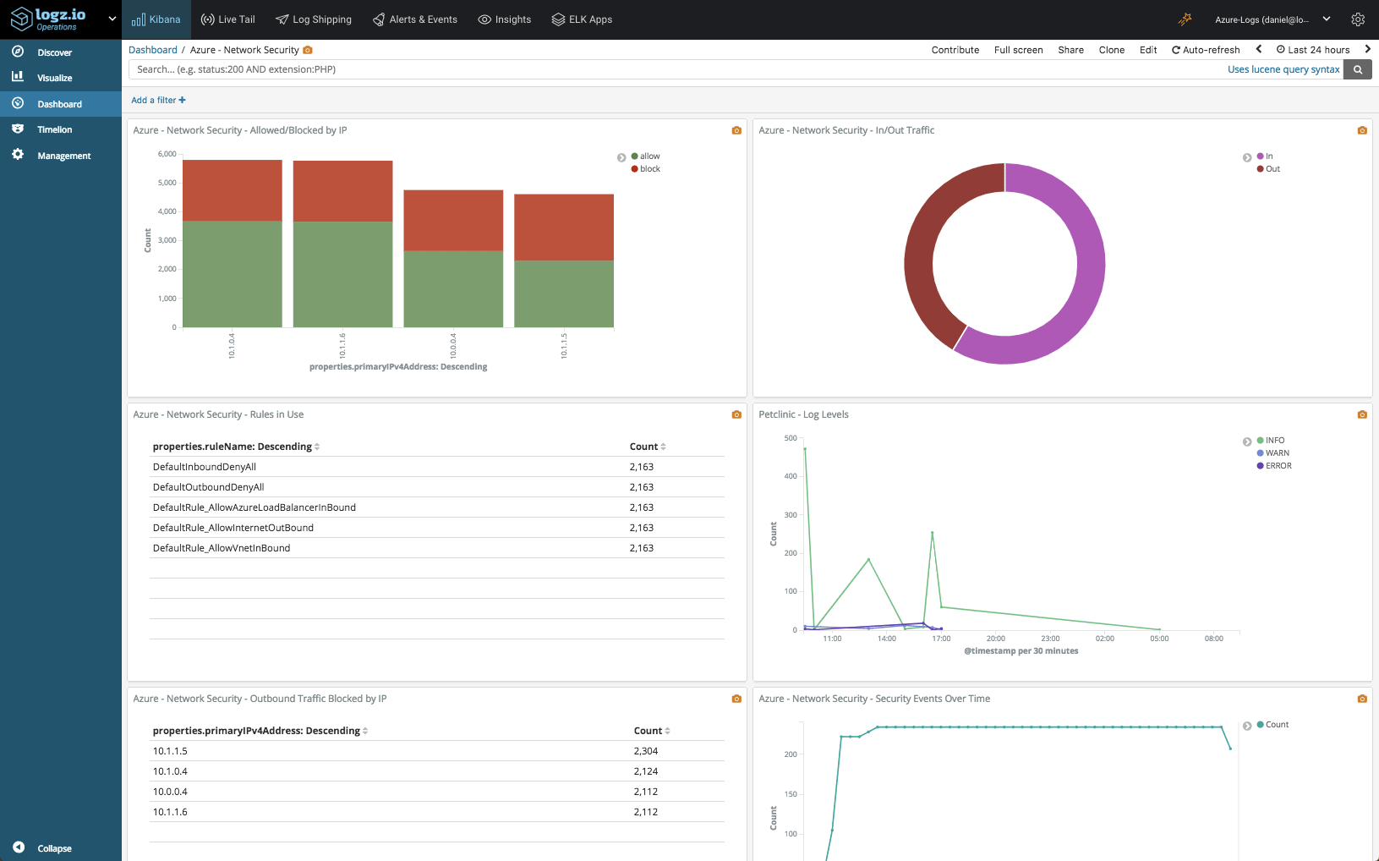Image resolution: width=1379 pixels, height=861 pixels.
Task: Click snapshot icon on Outbound Traffic Blocked panel
Action: pyautogui.click(x=736, y=699)
